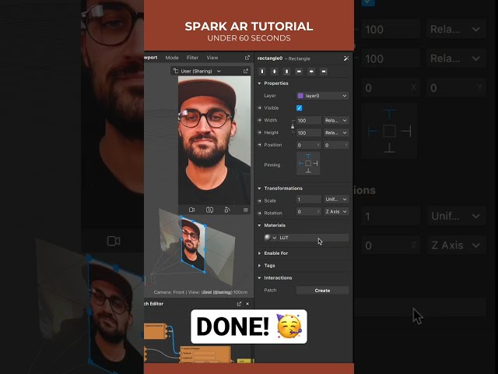Toggle the top pin in Pinning
This screenshot has width=498, height=374.
[308, 157]
